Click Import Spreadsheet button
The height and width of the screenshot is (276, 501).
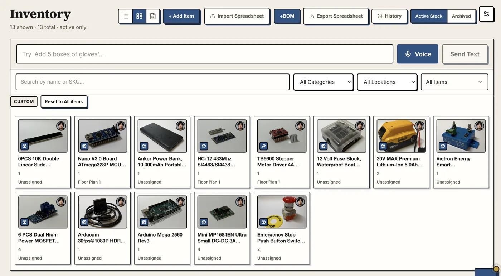(237, 16)
